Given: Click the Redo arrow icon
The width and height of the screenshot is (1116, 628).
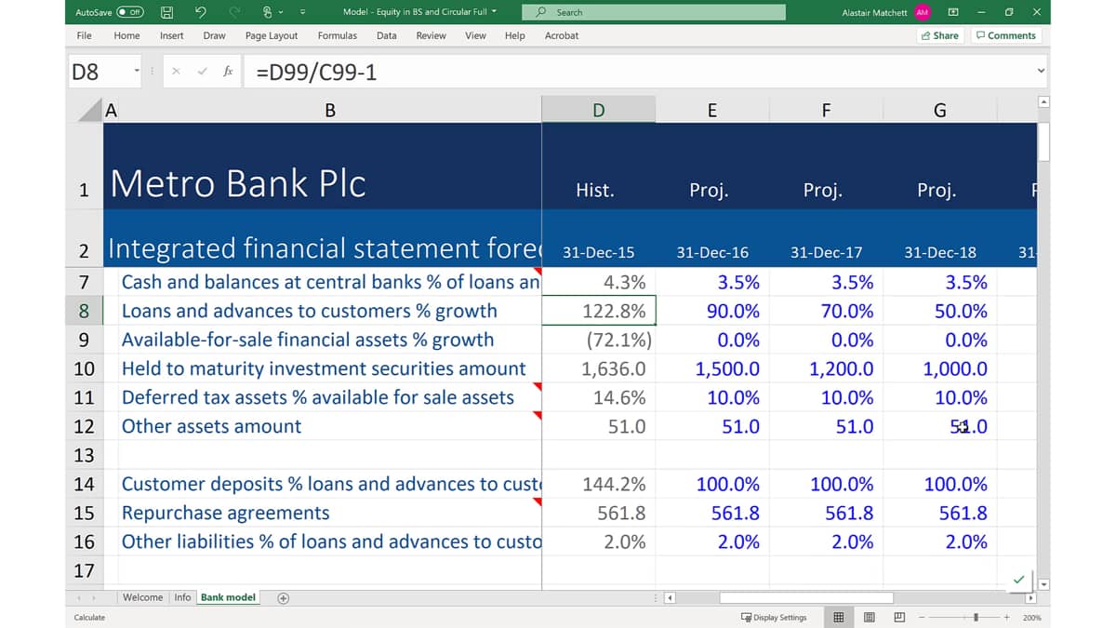Looking at the screenshot, I should [x=234, y=12].
